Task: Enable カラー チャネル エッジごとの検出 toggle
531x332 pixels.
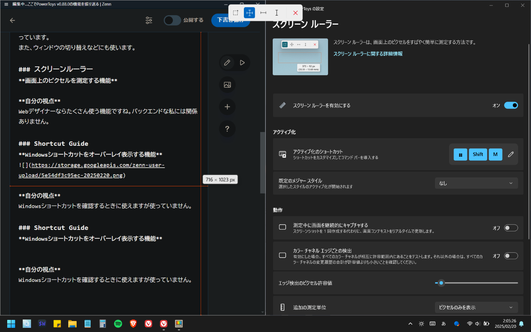Action: click(x=511, y=256)
